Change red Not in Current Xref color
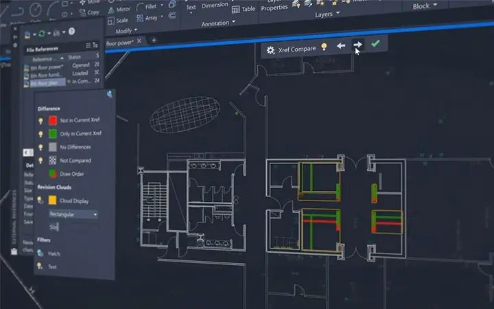 (x=53, y=120)
